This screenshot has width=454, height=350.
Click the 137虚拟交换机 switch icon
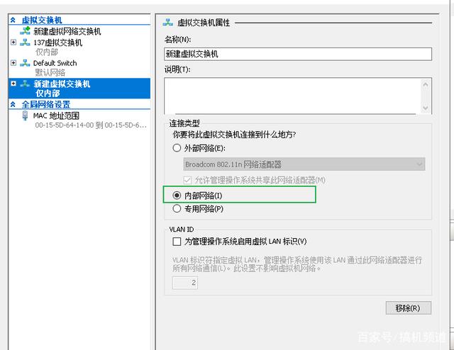tap(25, 43)
